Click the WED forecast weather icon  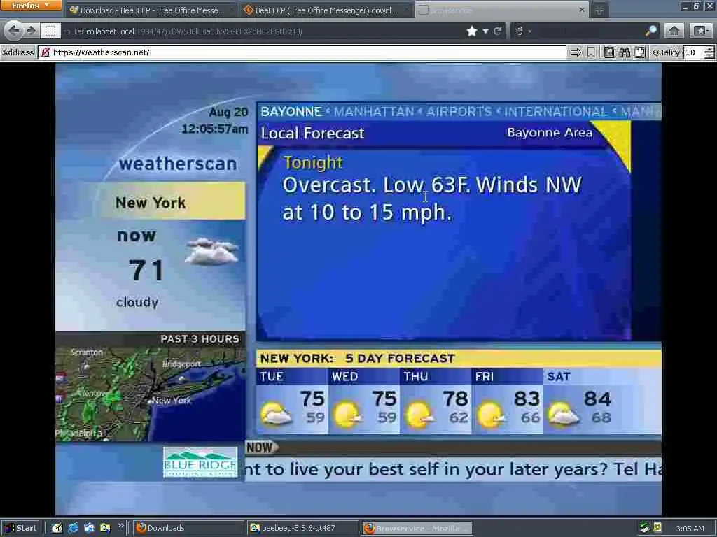click(x=347, y=415)
